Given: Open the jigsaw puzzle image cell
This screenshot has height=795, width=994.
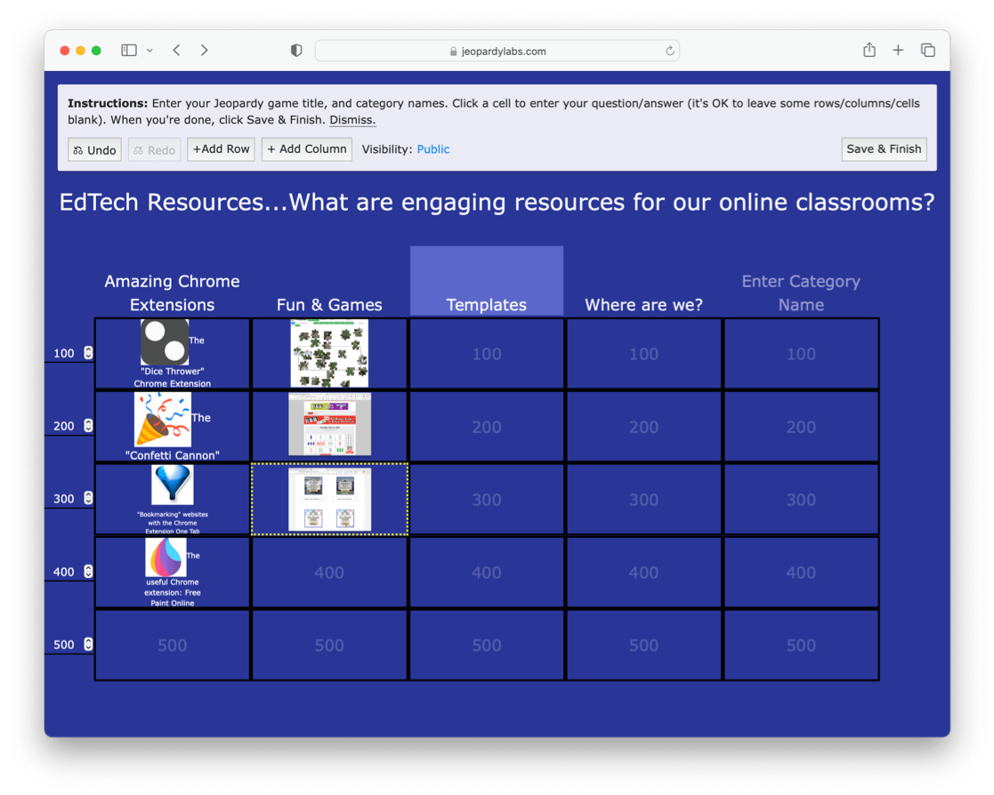Looking at the screenshot, I should [329, 353].
